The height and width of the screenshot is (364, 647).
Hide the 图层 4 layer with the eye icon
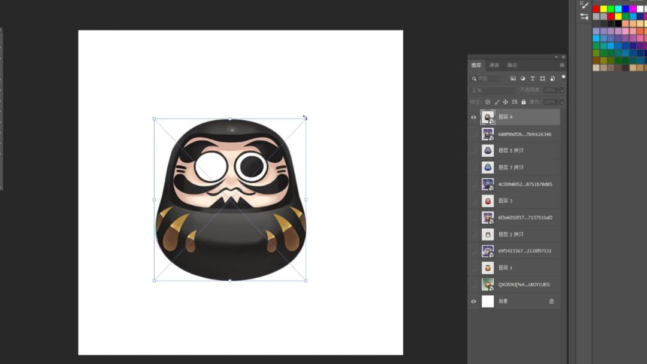pos(474,117)
